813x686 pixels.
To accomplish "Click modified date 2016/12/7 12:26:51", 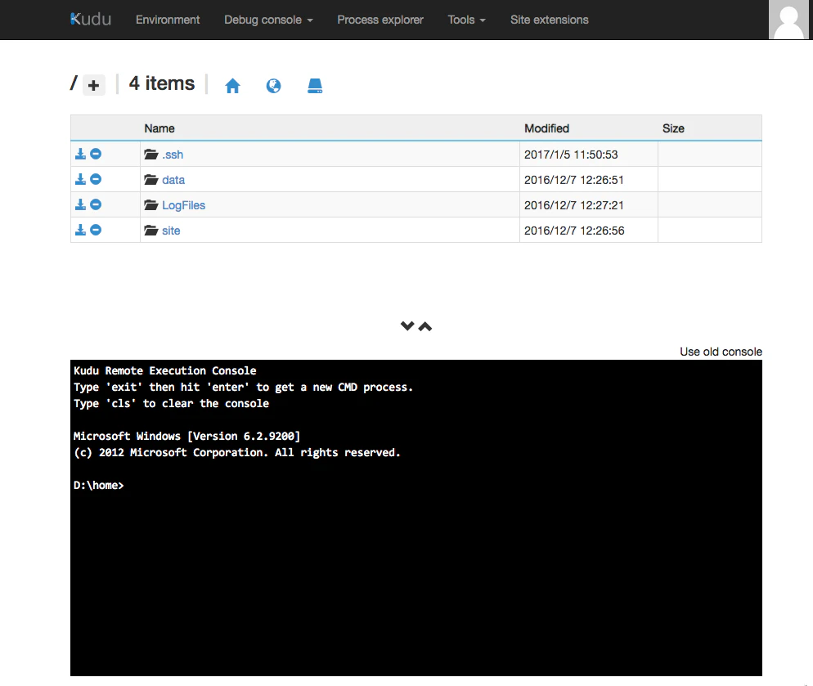I will (574, 180).
